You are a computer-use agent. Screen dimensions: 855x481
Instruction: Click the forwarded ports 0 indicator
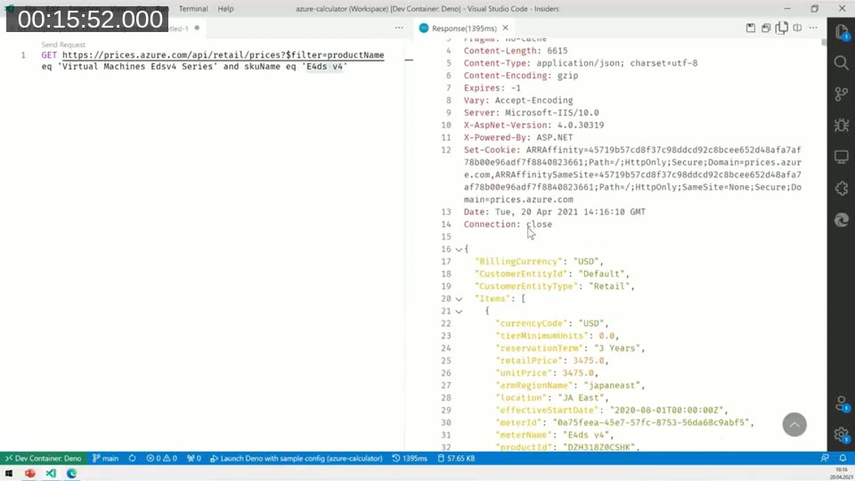point(194,458)
